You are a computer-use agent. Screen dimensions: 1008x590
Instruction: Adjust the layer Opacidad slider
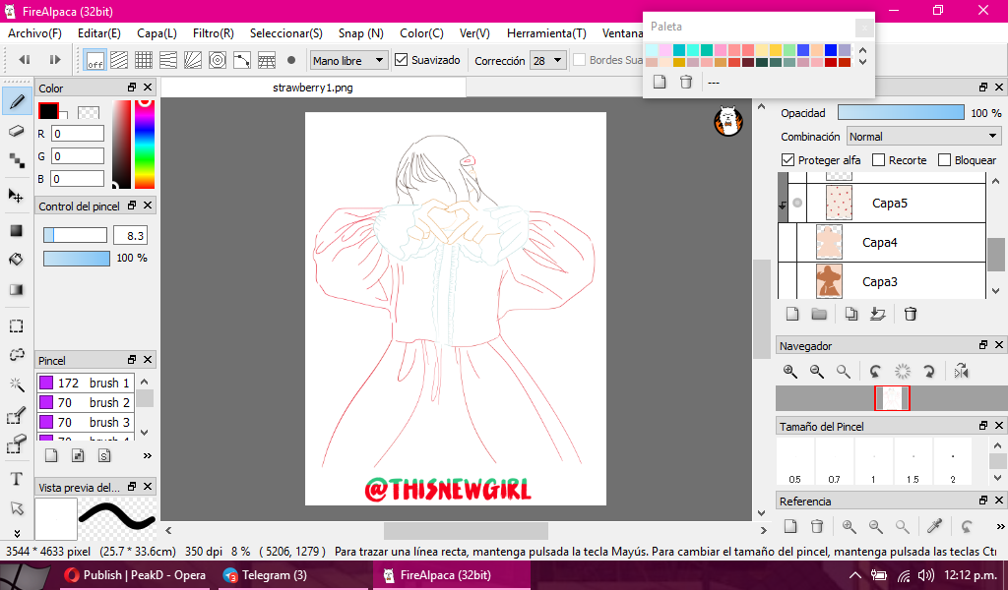tap(901, 112)
